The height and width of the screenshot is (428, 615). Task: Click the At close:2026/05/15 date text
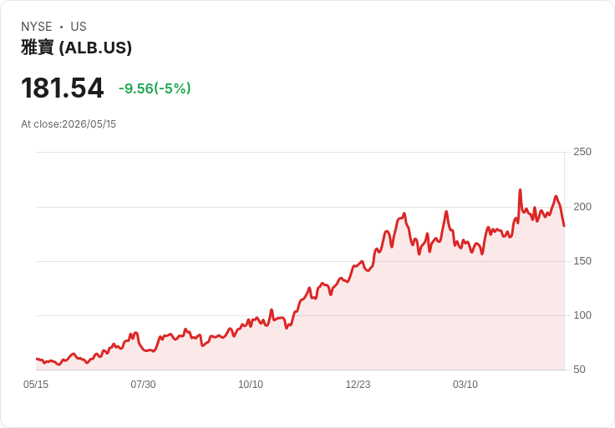(69, 124)
